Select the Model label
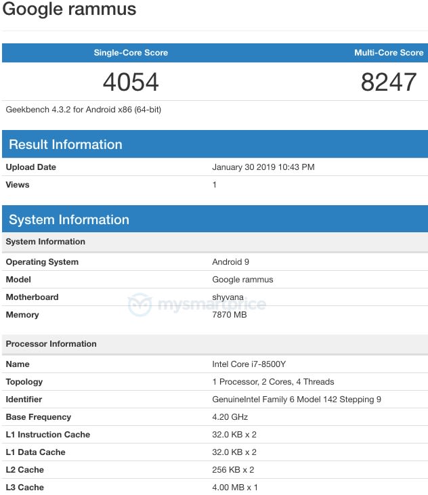 point(18,280)
